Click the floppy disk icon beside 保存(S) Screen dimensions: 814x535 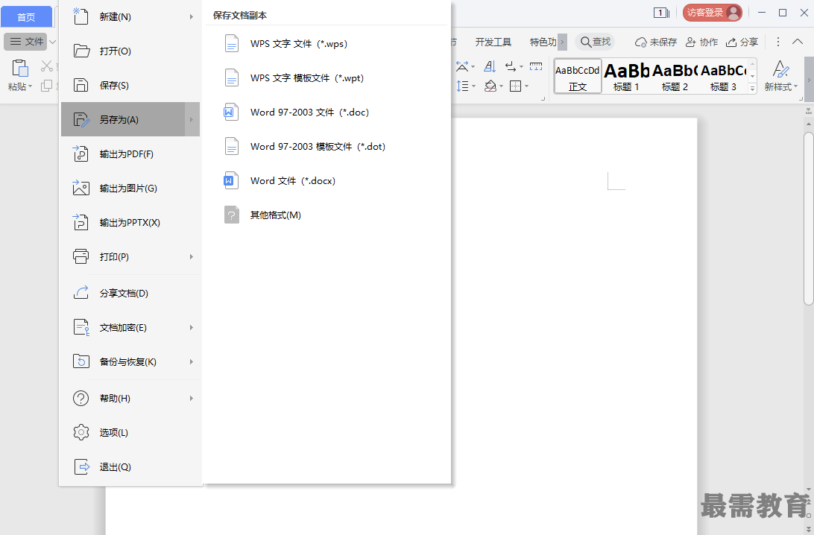[81, 85]
